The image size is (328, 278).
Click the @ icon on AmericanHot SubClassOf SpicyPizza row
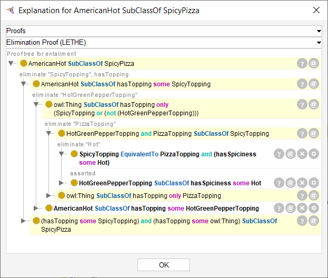[314, 63]
